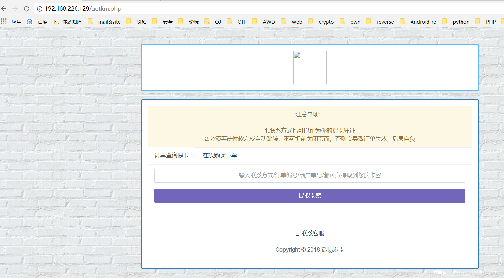This screenshot has height=278, width=504.
Task: Open the Apps grid shortcut icon
Action: (4, 22)
